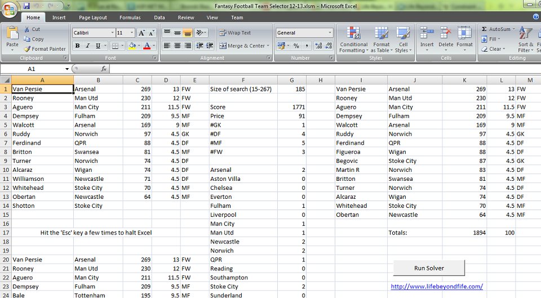Viewport: 541px width, 298px height.
Task: Click the Select All corner button
Action: (x=6, y=81)
